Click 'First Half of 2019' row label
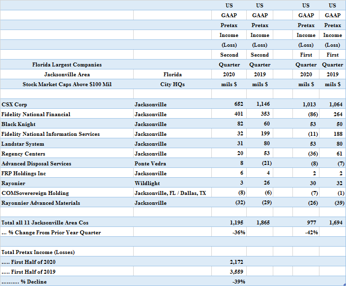Viewport: 346px width, 286px height. point(28,272)
